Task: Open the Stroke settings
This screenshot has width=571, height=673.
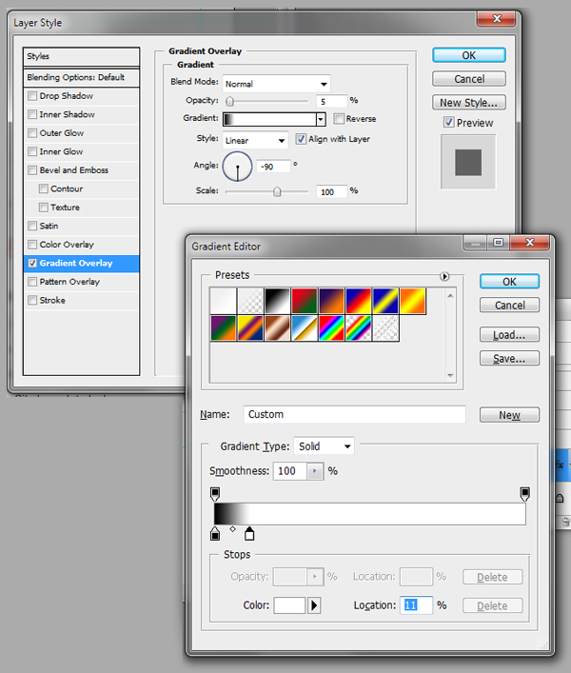Action: (x=52, y=300)
